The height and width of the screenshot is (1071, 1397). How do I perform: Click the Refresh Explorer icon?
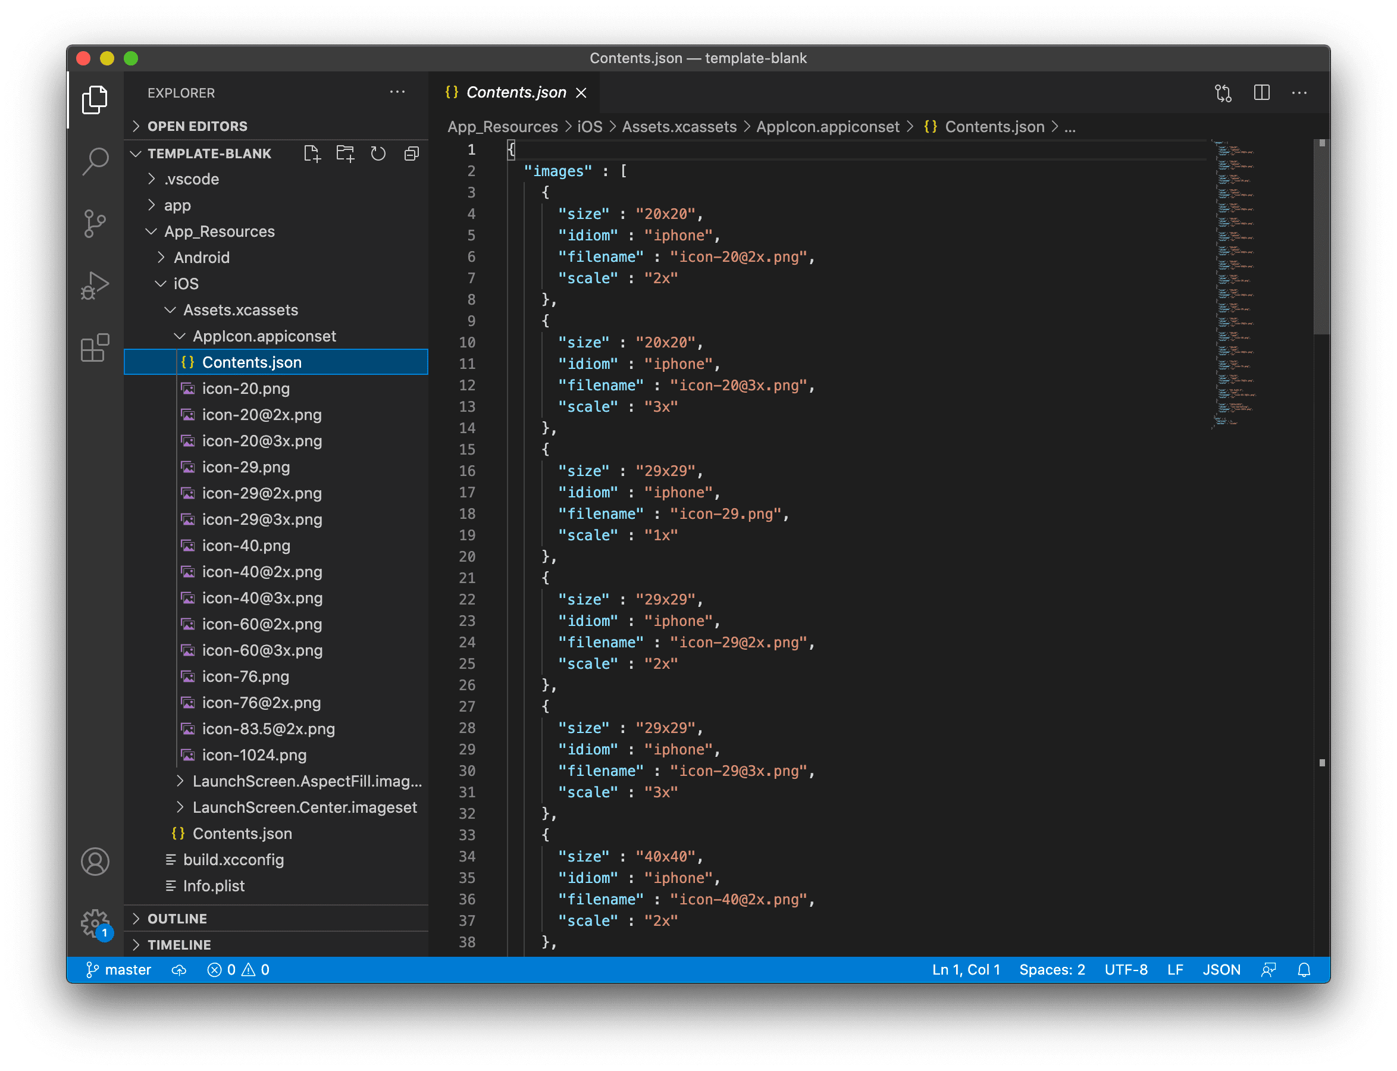pos(377,153)
